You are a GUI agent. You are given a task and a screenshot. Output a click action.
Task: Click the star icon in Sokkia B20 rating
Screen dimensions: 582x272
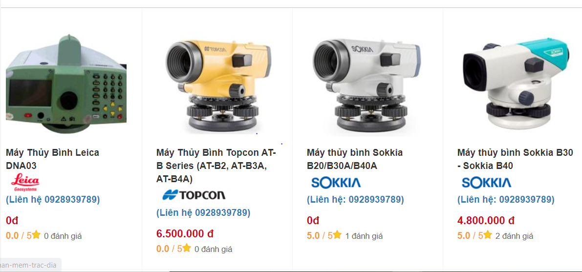point(337,235)
